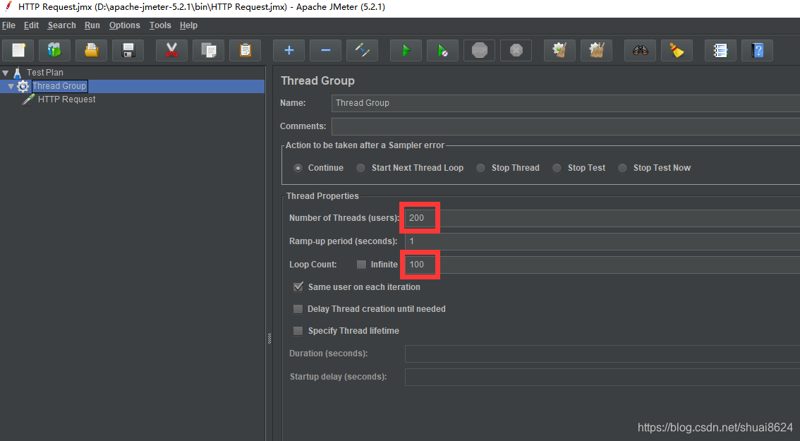The width and height of the screenshot is (800, 441).
Task: Enable Specify Thread lifetime checkbox
Action: tap(298, 331)
